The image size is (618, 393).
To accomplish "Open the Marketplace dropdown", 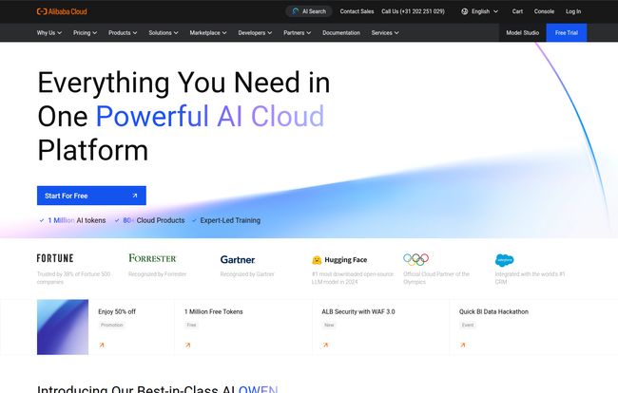I will click(208, 32).
